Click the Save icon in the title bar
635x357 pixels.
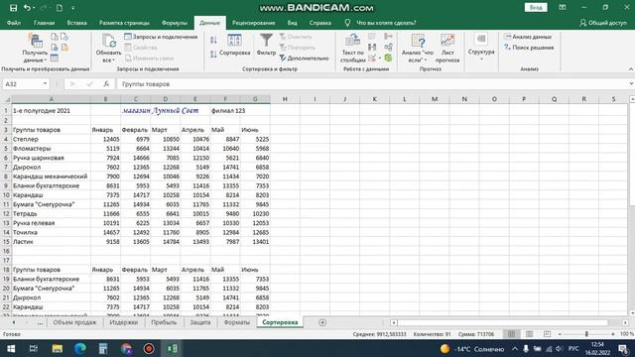click(x=13, y=8)
